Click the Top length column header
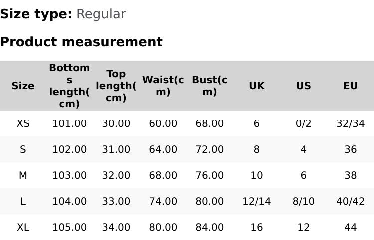 116,86
